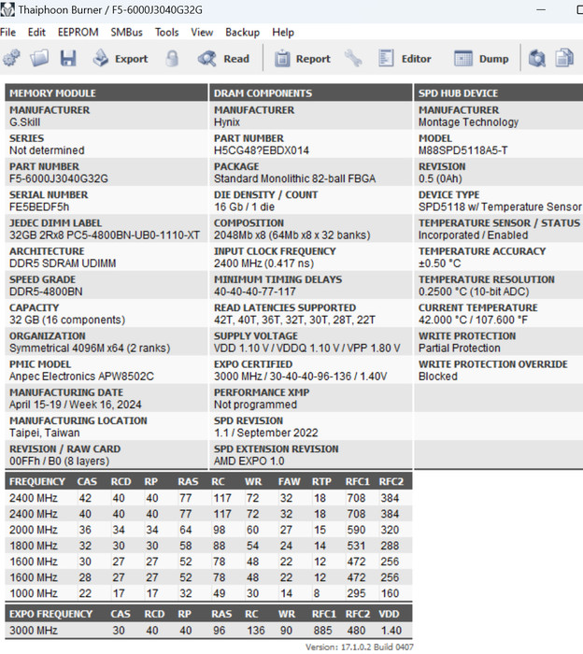Click the gears settings icon in toolbar
583x654 pixels.
coord(11,58)
